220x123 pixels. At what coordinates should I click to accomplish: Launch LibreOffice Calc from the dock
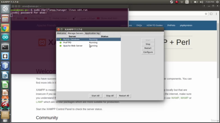[x=5, y=85]
